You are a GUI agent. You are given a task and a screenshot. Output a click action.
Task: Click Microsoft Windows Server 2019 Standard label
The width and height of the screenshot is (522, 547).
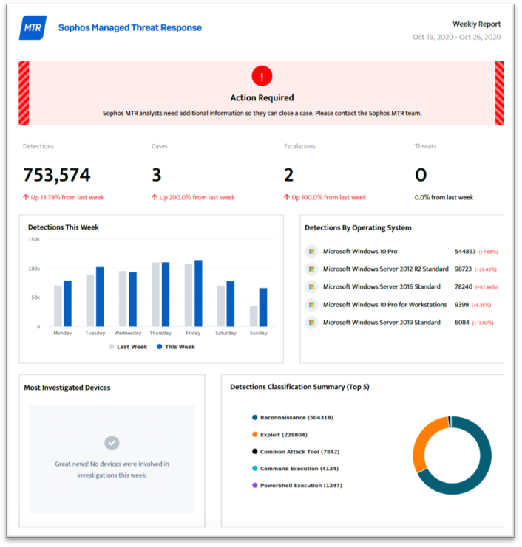click(x=382, y=323)
